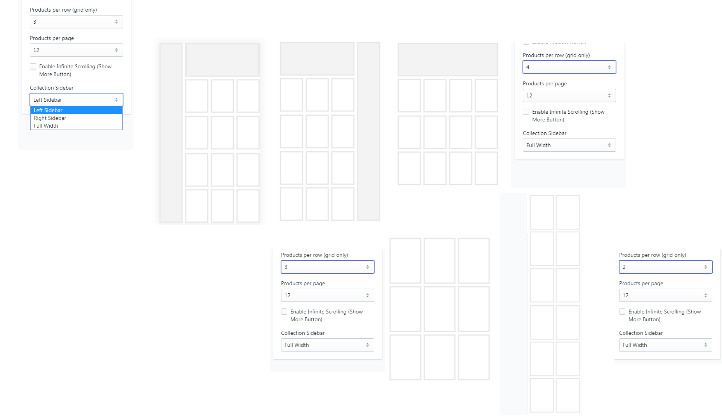Pick the highlighted "Left Sidebar" list option

[x=48, y=111]
